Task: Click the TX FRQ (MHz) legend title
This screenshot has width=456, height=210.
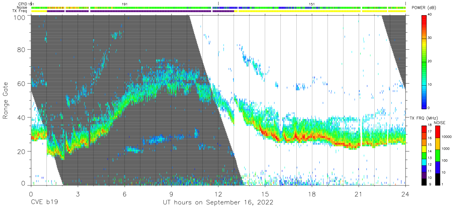Action: (424, 118)
